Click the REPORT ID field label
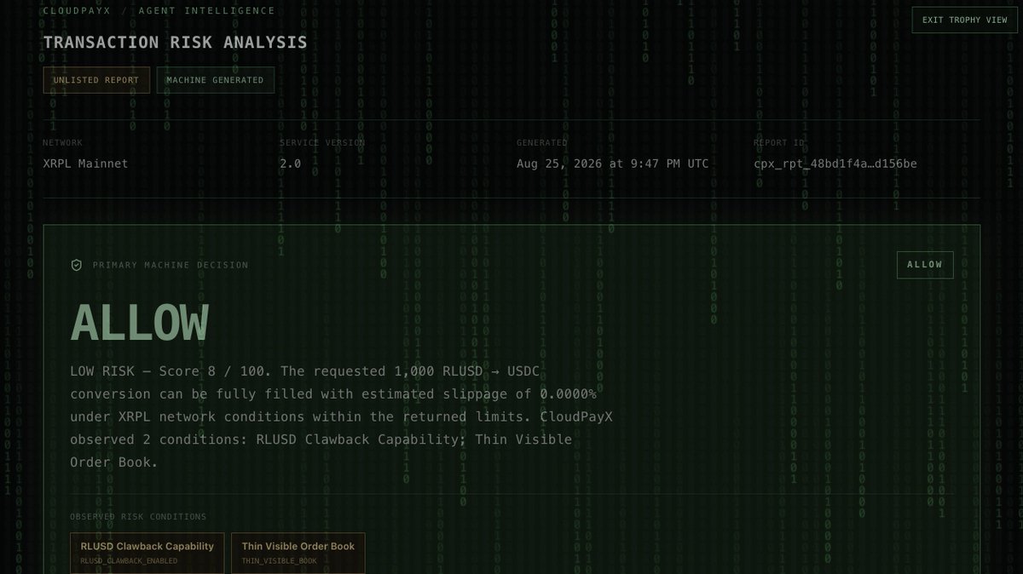This screenshot has height=574, width=1023. [777, 143]
